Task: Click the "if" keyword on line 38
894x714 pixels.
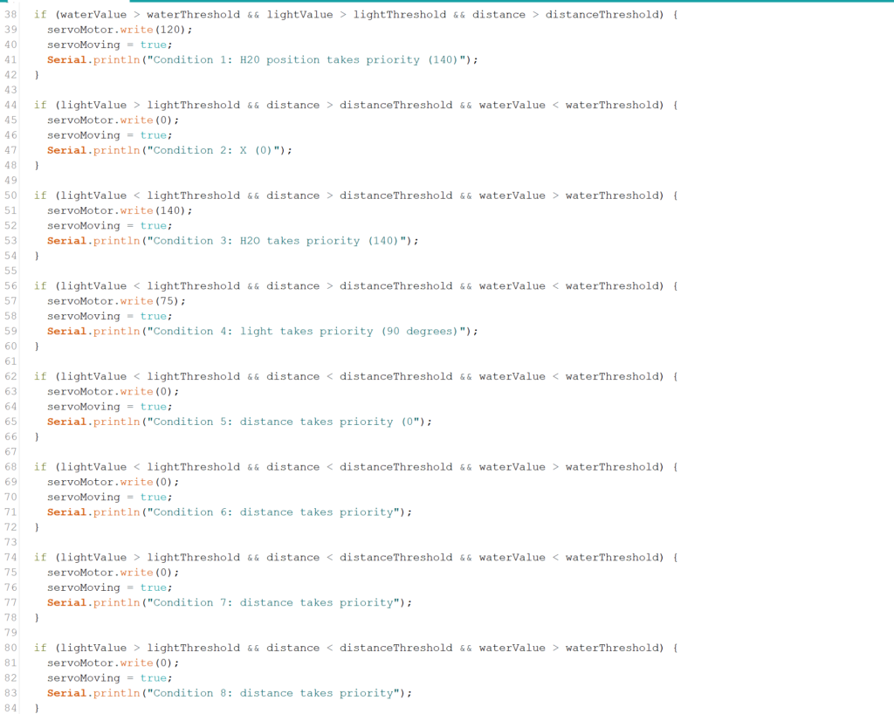Action: (40, 15)
